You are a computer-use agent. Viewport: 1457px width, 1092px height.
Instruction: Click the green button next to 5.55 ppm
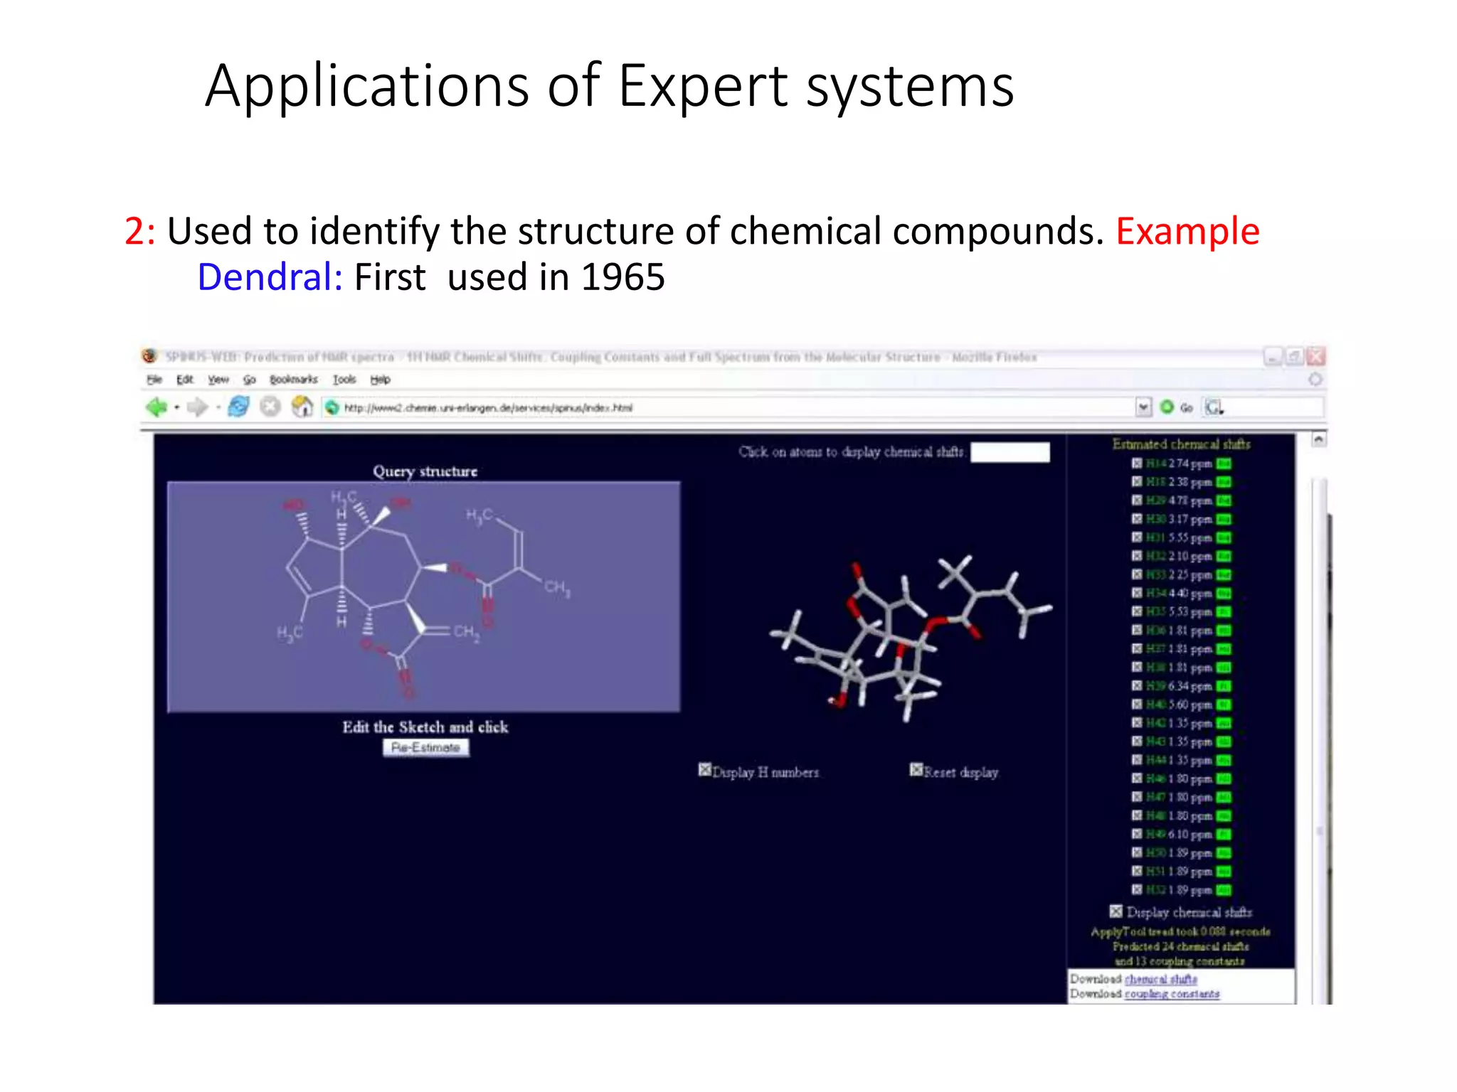pos(1224,537)
